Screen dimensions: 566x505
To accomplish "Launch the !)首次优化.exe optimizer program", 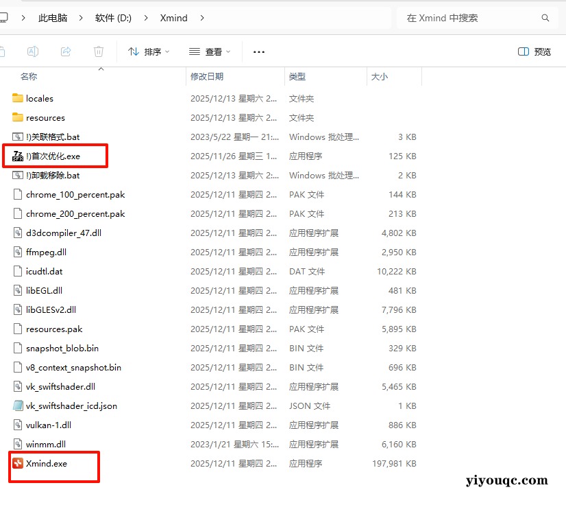I will point(54,156).
